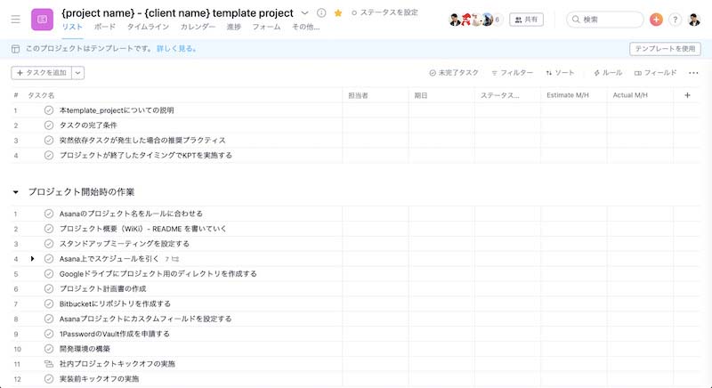This screenshot has height=388, width=712.
Task: Open その他... more tabs menu
Action: coord(305,27)
